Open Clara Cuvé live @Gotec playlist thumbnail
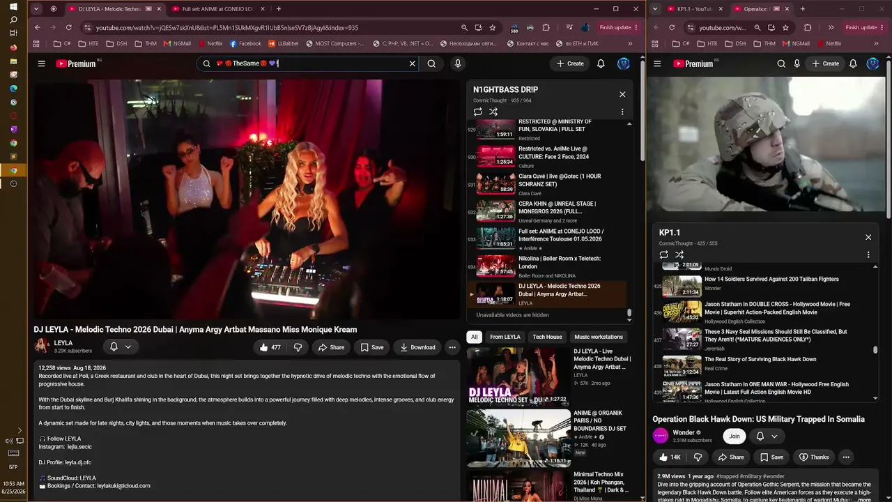The width and height of the screenshot is (892, 502). point(496,183)
